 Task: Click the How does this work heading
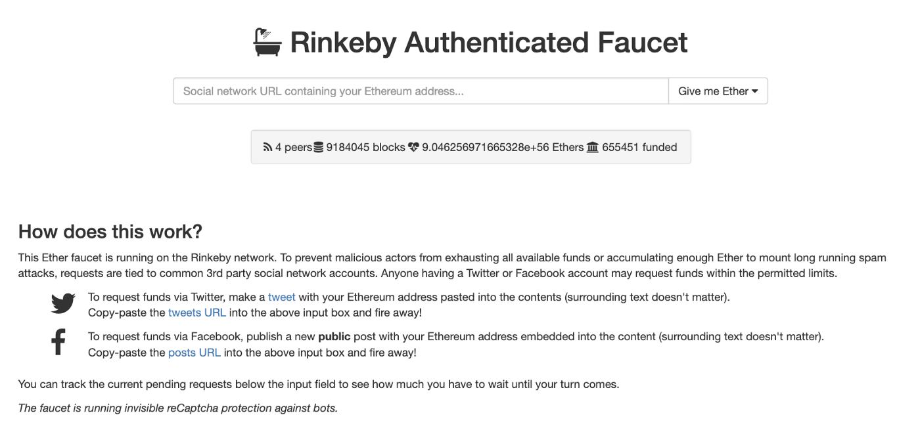point(110,232)
